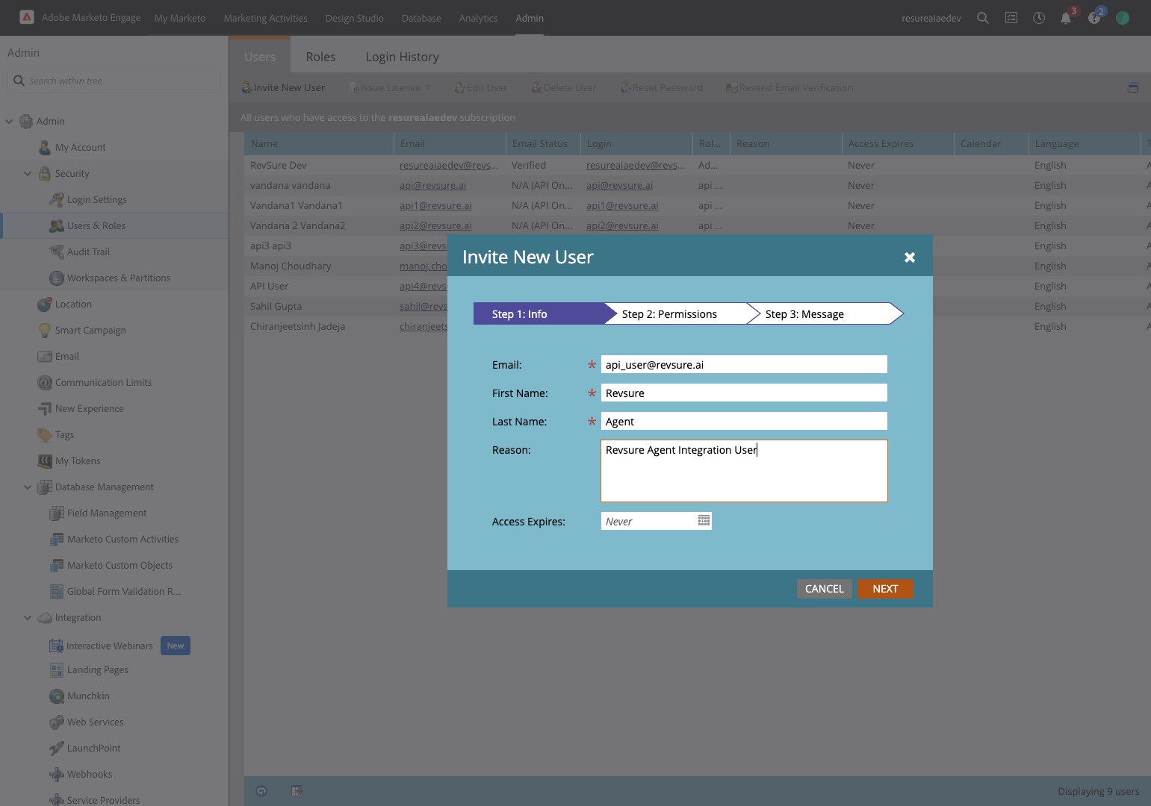Open Web Services tree item

click(x=95, y=722)
